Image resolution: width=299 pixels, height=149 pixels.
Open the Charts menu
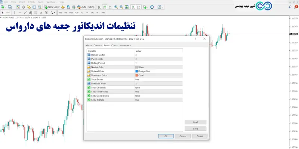tap(31, 2)
